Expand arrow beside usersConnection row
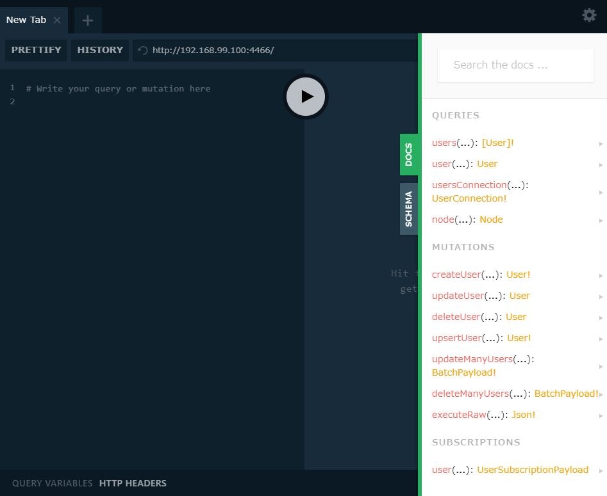607x496 pixels. [x=601, y=193]
